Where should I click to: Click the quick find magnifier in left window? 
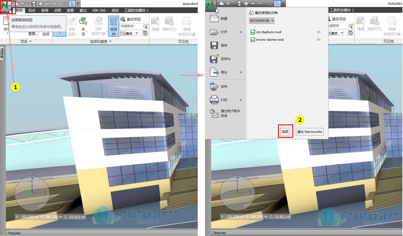pyautogui.click(x=145, y=26)
